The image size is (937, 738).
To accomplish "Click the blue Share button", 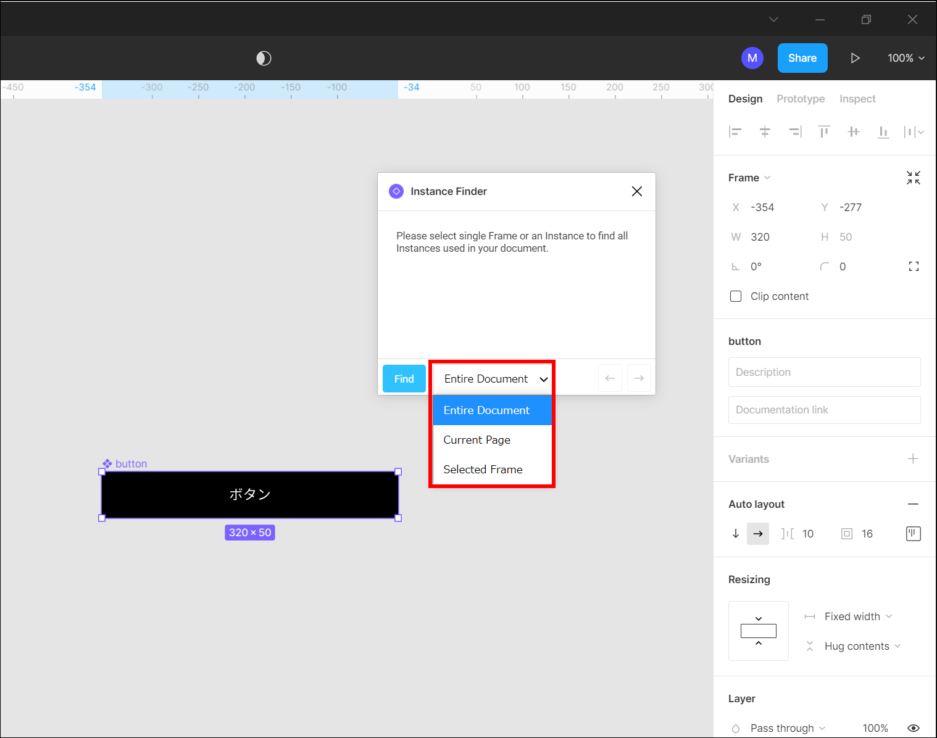I will tap(802, 58).
